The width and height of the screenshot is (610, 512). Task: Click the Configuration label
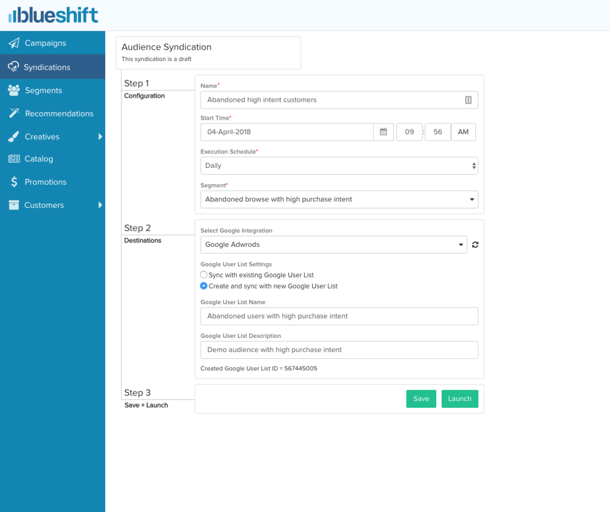(144, 96)
